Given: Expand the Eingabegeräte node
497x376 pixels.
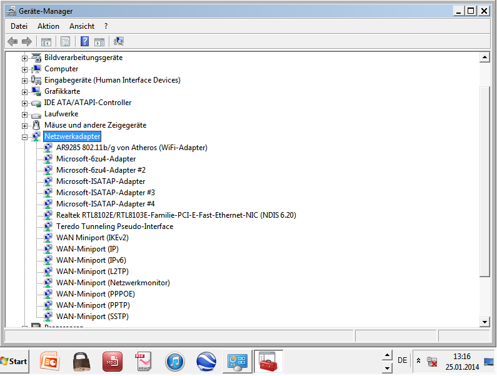Looking at the screenshot, I should click(24, 81).
